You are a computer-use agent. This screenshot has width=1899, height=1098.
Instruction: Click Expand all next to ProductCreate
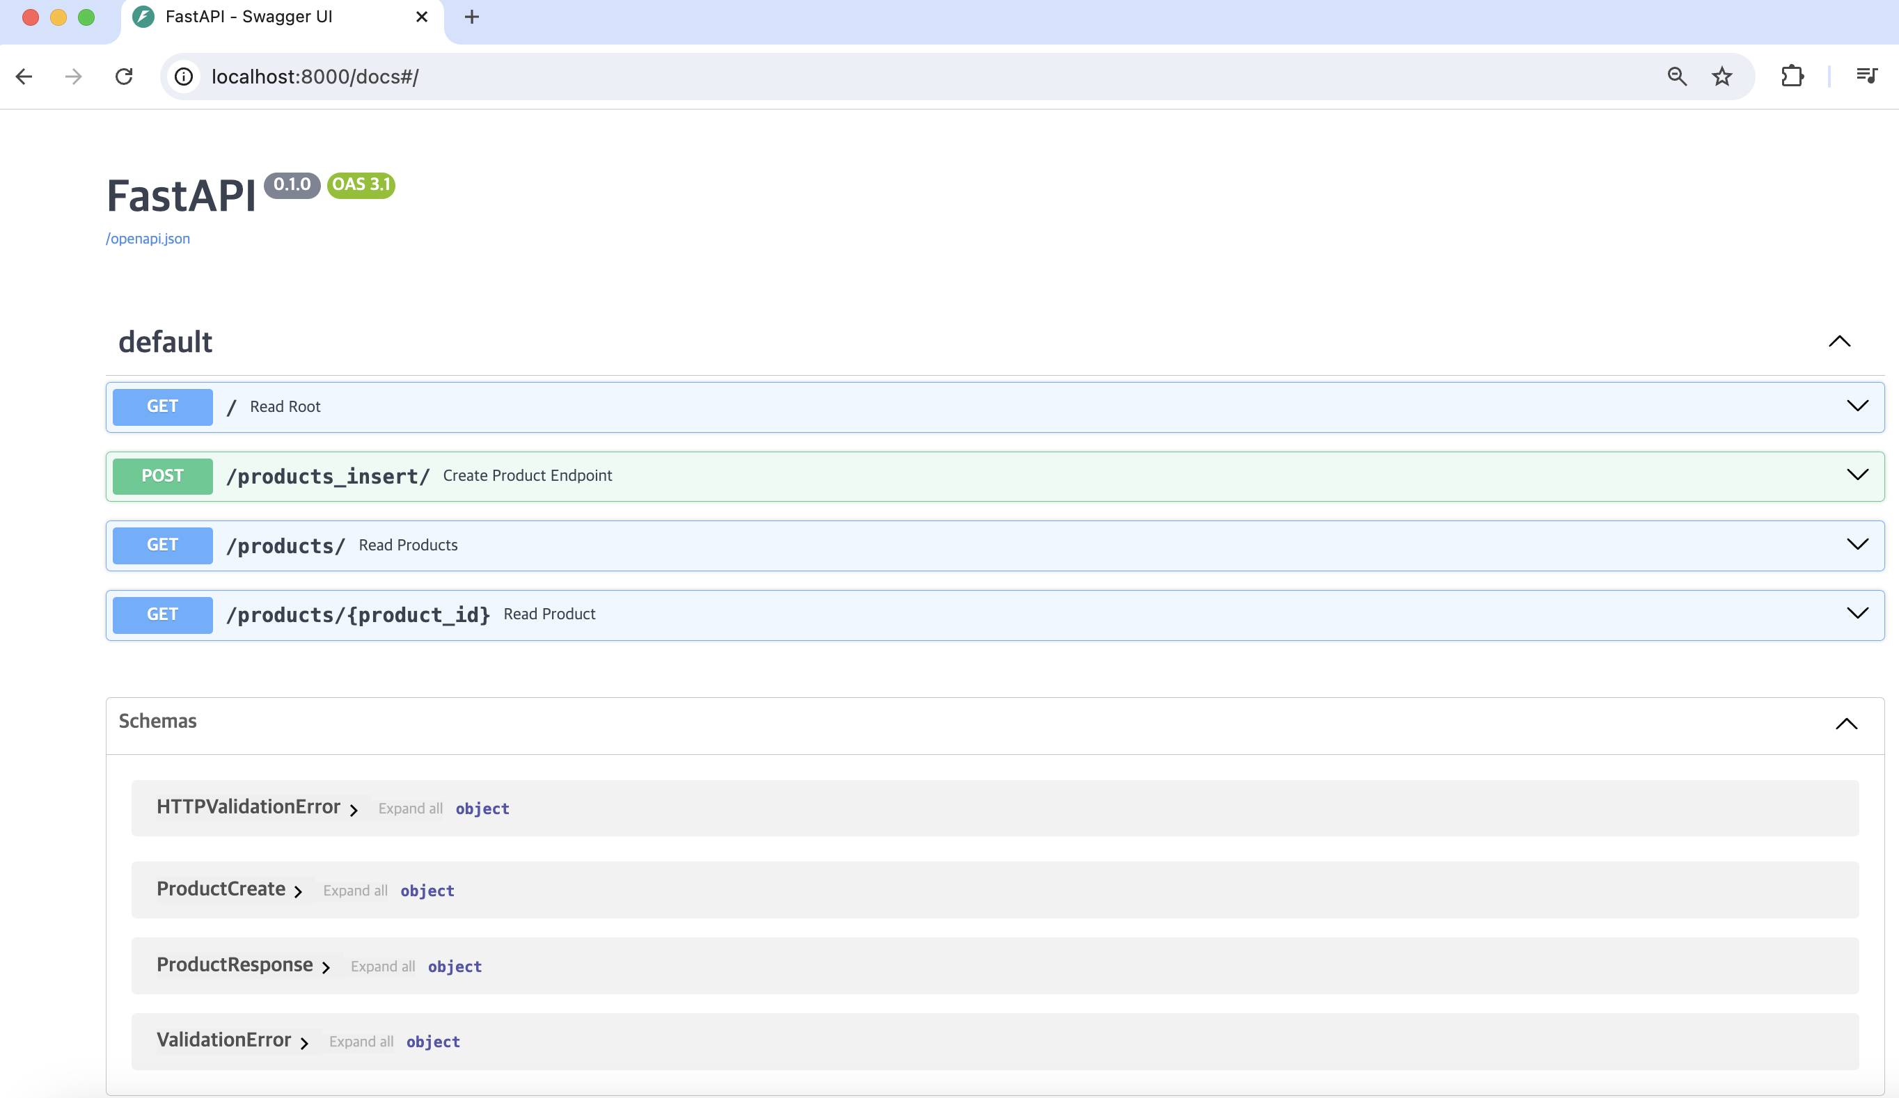pos(355,891)
